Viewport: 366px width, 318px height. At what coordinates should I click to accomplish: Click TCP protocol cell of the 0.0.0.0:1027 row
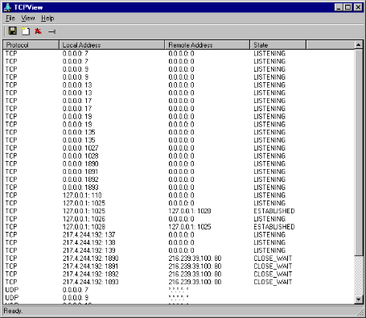tap(11, 148)
